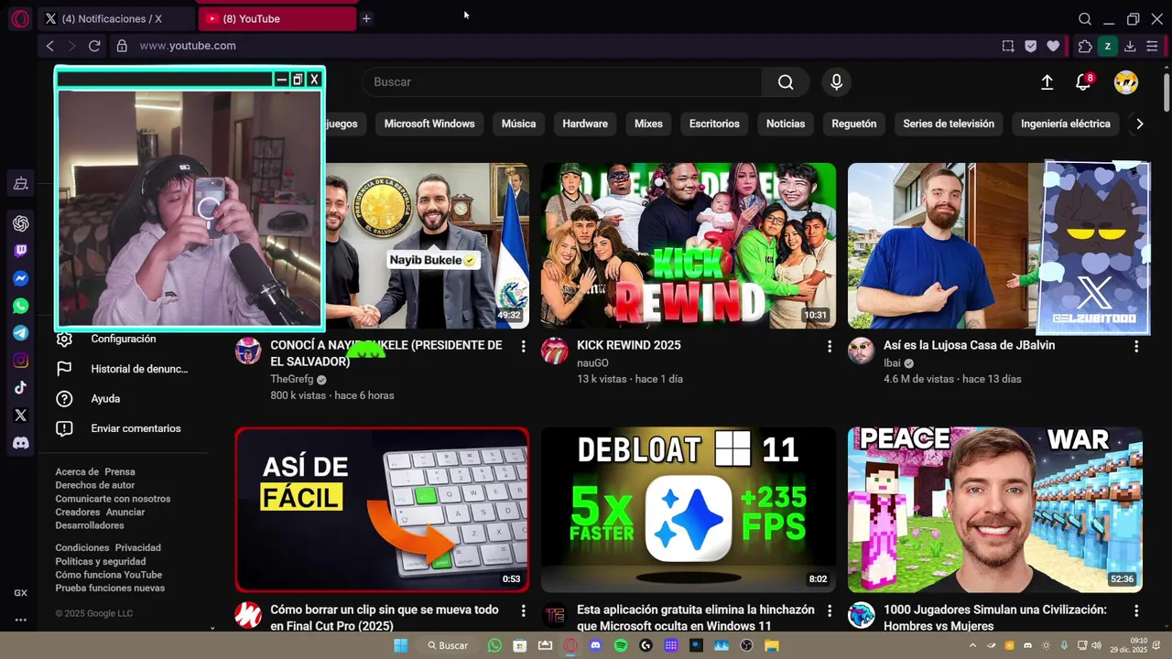Open Telegram in the Opera sidebar
The width and height of the screenshot is (1172, 659).
point(20,333)
